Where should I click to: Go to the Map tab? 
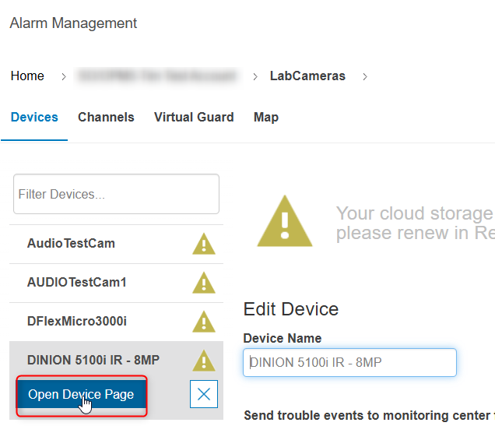tap(266, 118)
